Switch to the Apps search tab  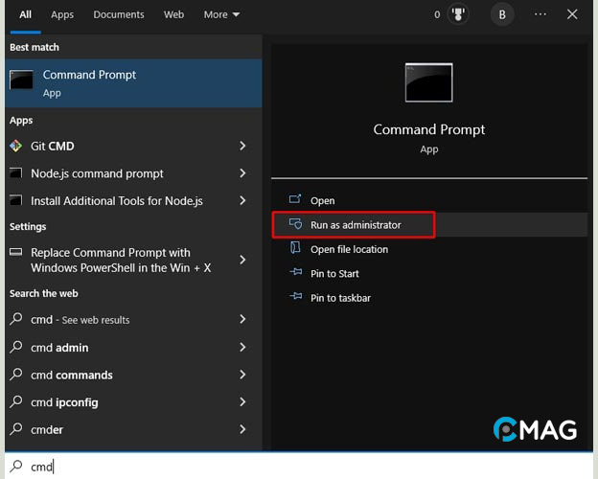point(62,14)
